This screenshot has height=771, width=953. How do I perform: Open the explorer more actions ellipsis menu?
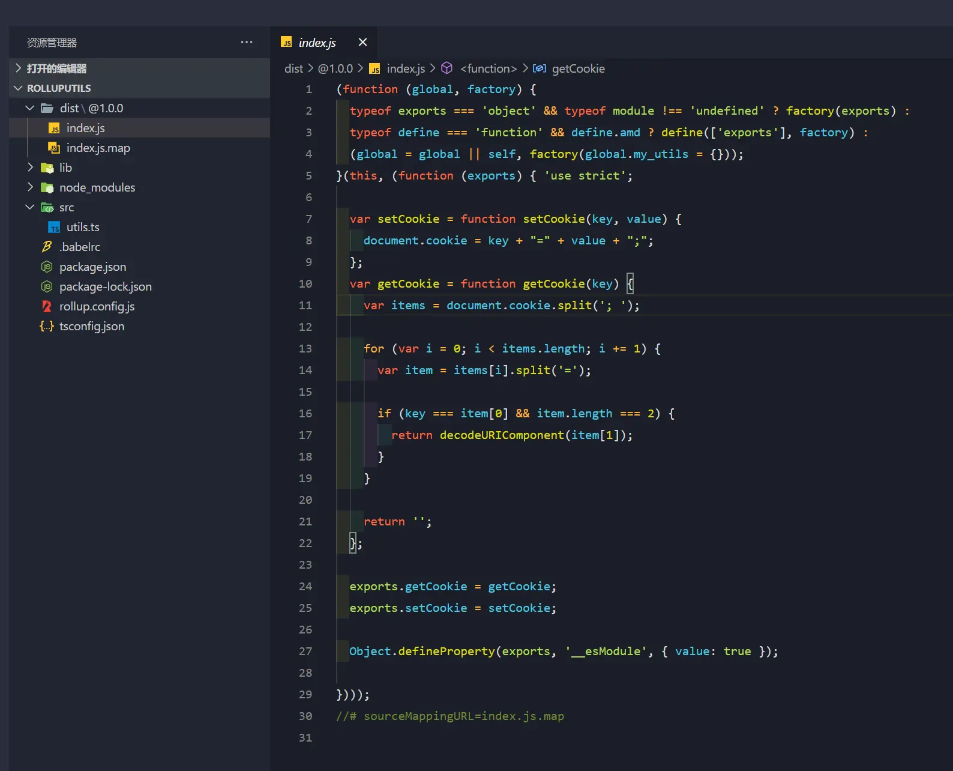click(x=246, y=42)
